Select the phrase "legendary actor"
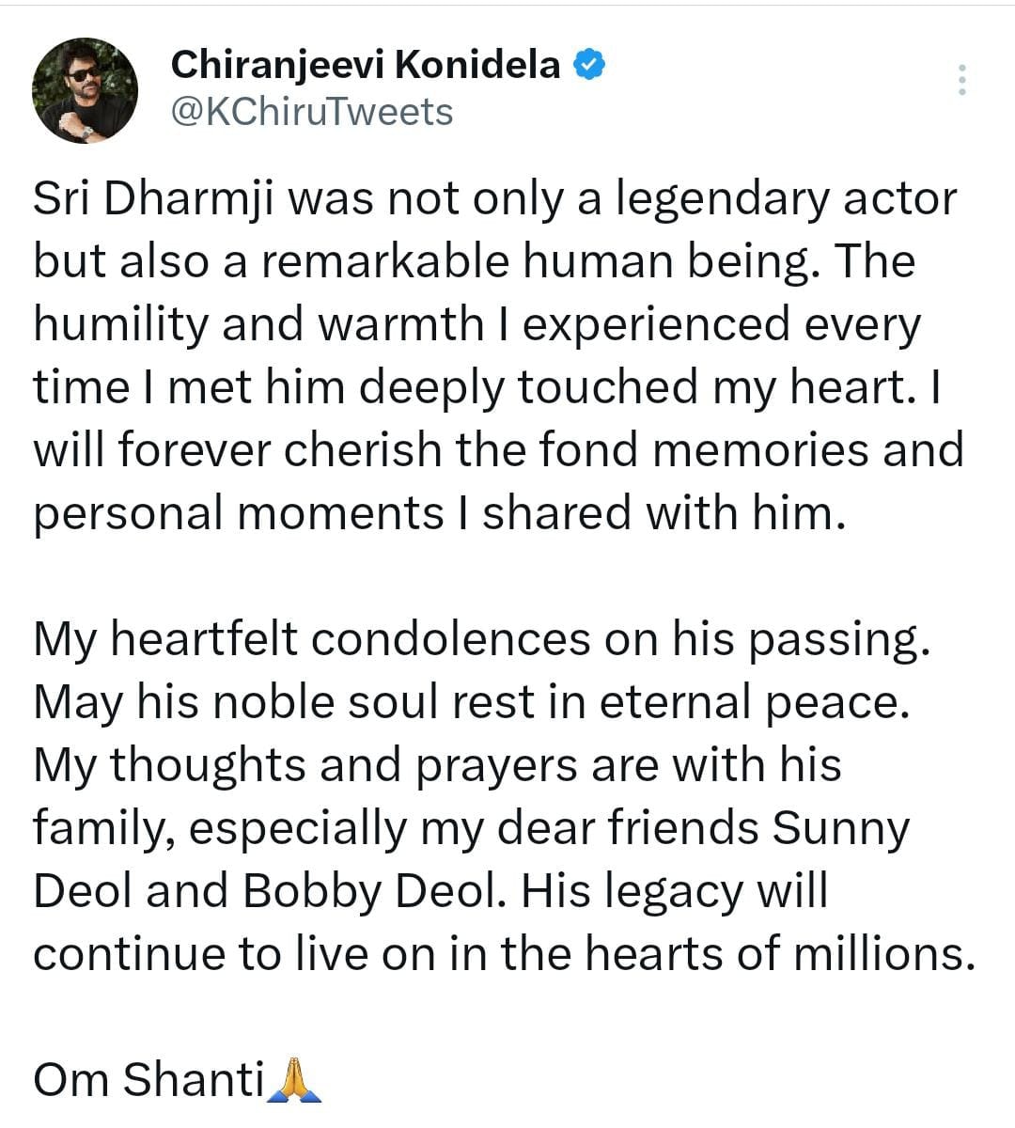This screenshot has height=1128, width=1015. 778,199
